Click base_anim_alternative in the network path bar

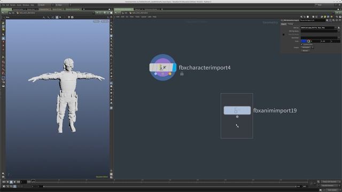140,13
